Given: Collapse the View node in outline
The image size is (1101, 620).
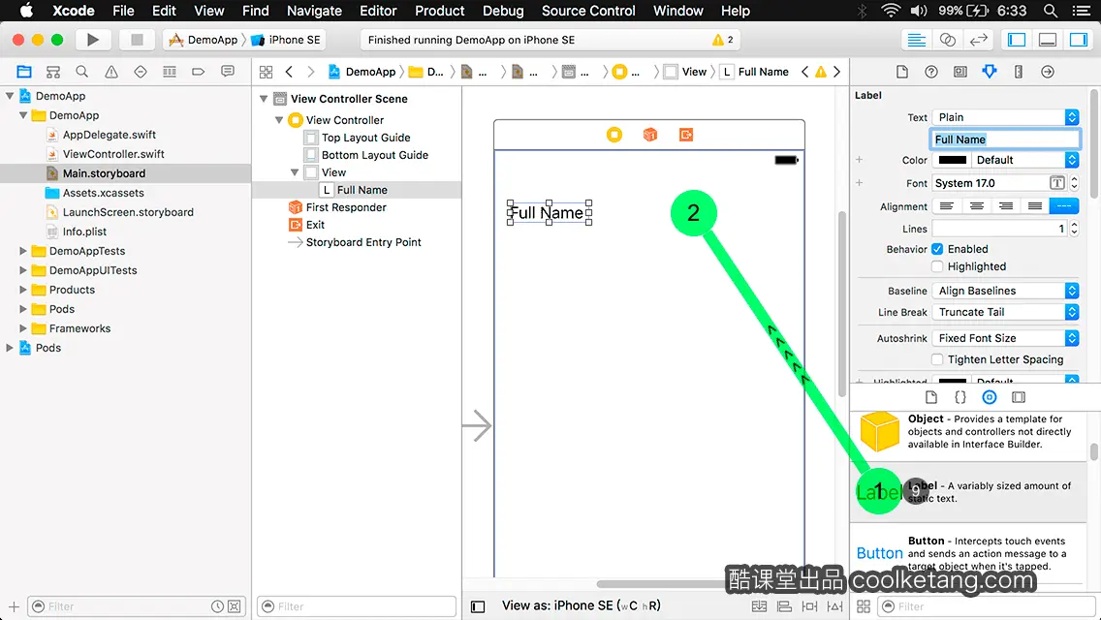Looking at the screenshot, I should point(295,172).
